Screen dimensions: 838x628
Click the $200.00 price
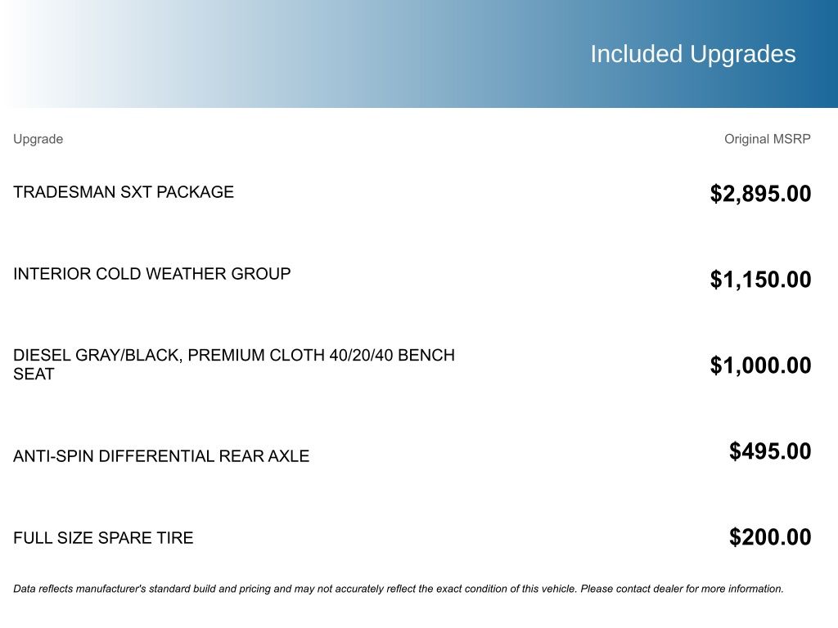(x=770, y=537)
